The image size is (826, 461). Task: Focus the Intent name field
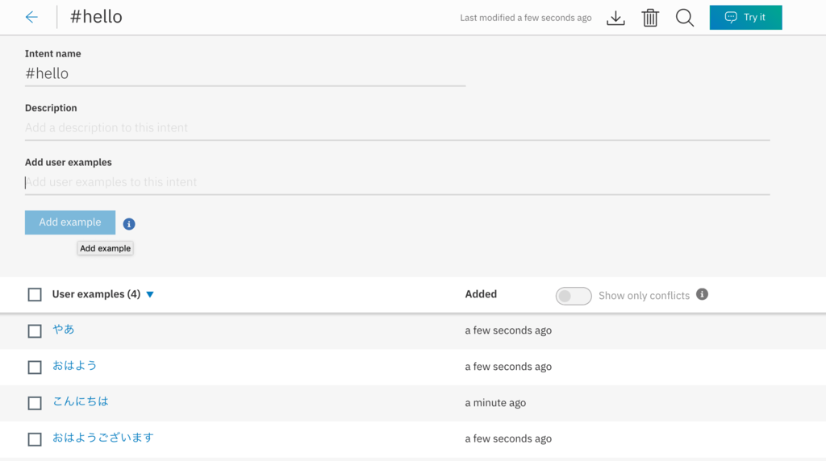244,73
